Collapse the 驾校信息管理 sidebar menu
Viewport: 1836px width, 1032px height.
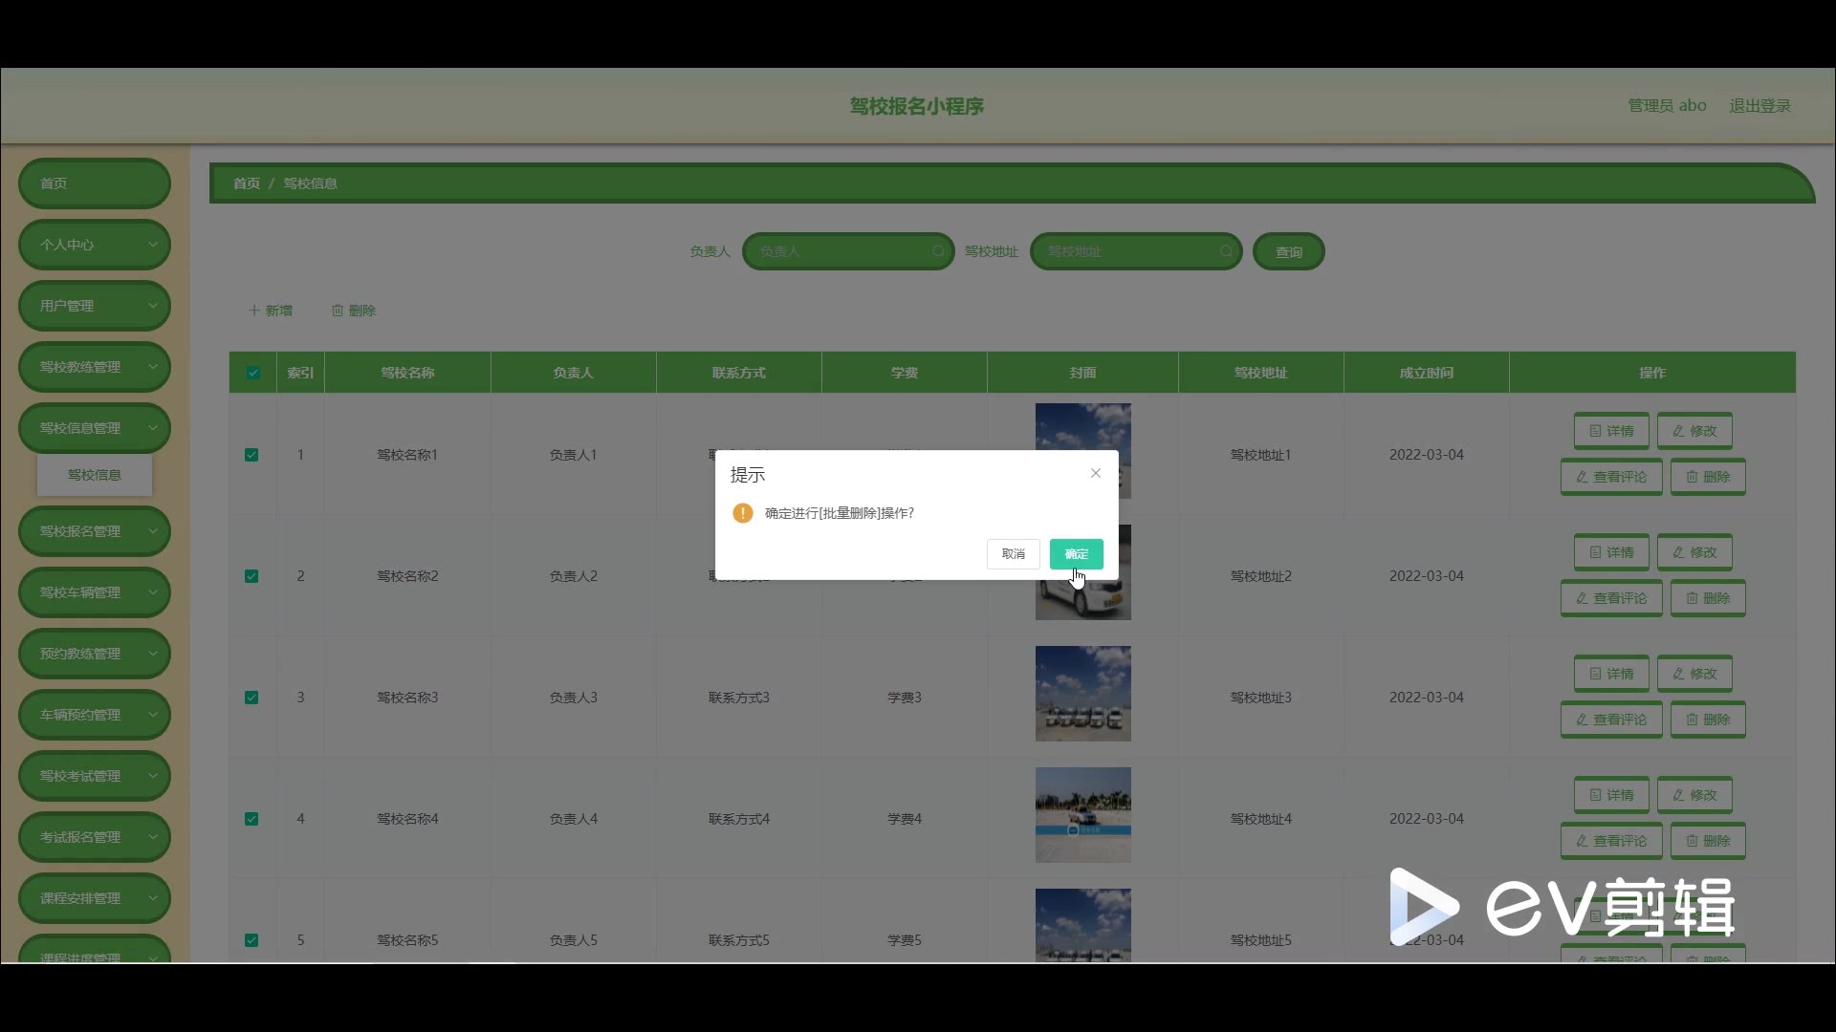coord(95,428)
